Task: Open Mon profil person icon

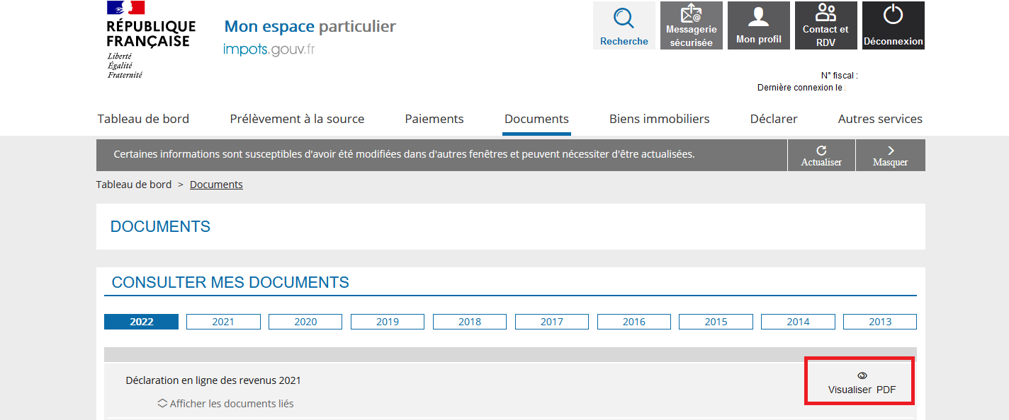Action: click(758, 17)
